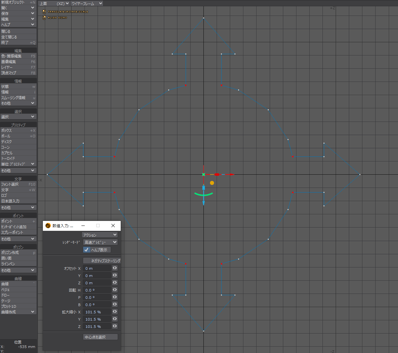Click スプレーポイント tool
Image resolution: width=398 pixels, height=353 pixels.
click(x=18, y=232)
